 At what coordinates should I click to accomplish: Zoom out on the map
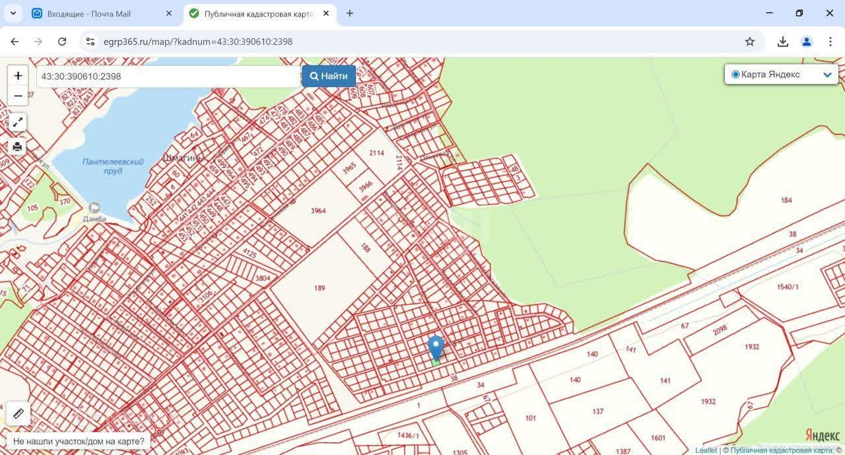(x=18, y=96)
